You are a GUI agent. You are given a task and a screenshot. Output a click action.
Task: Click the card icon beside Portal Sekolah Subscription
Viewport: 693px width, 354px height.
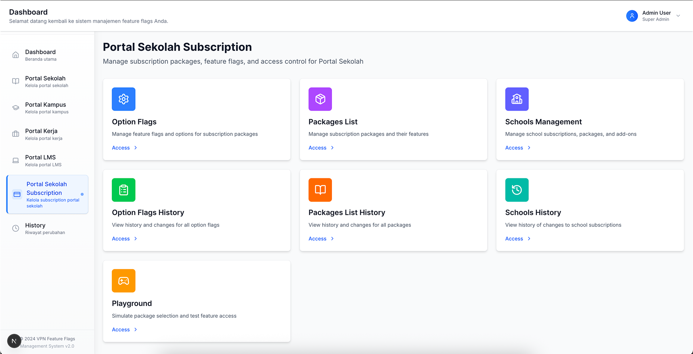(x=17, y=194)
